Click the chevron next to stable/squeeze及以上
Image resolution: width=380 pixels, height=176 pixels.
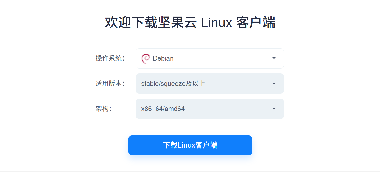click(x=274, y=84)
